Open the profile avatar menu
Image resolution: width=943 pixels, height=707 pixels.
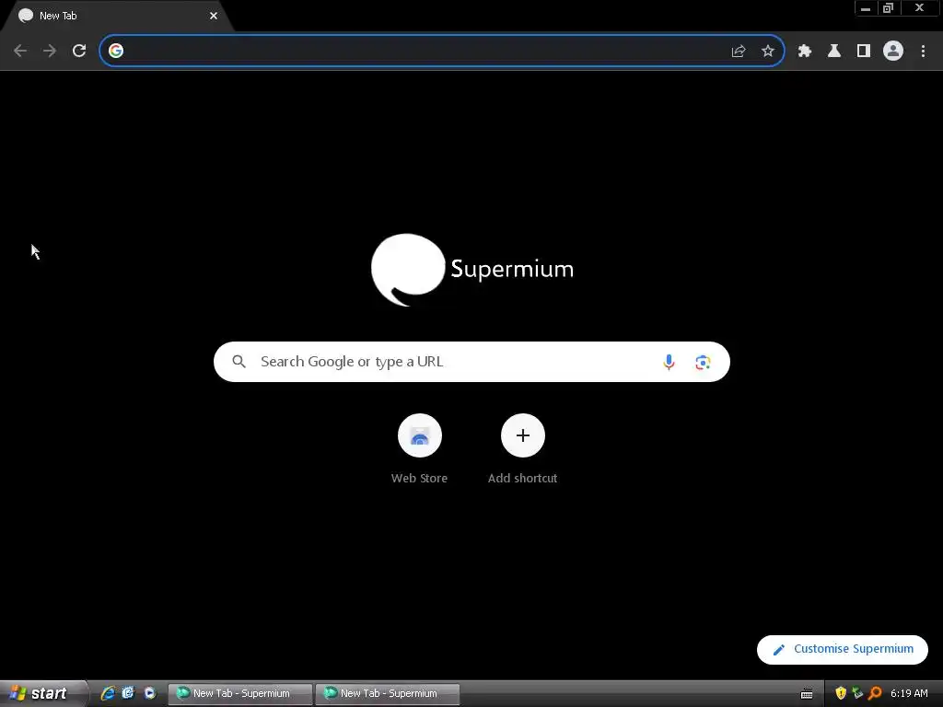click(893, 52)
